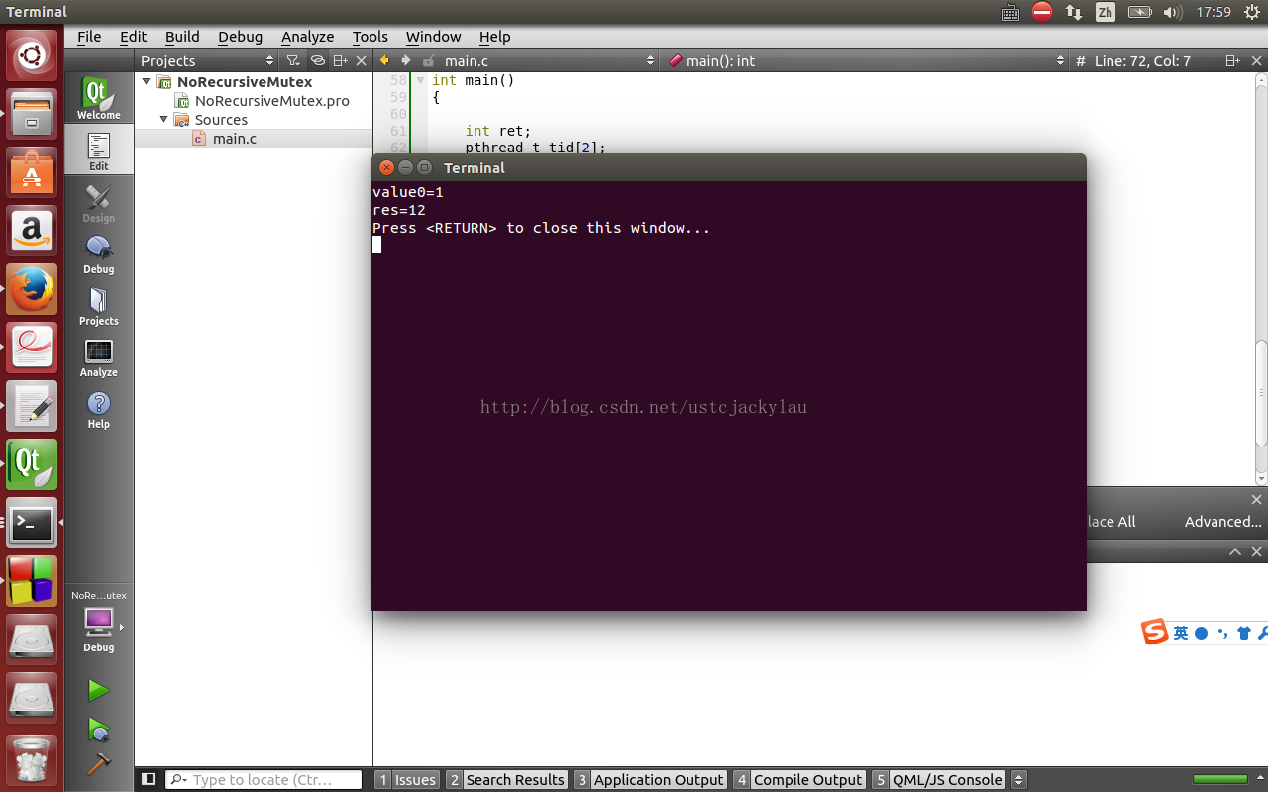Open the Analyze mode
Screen dimensions: 1268x792
pyautogui.click(x=99, y=356)
